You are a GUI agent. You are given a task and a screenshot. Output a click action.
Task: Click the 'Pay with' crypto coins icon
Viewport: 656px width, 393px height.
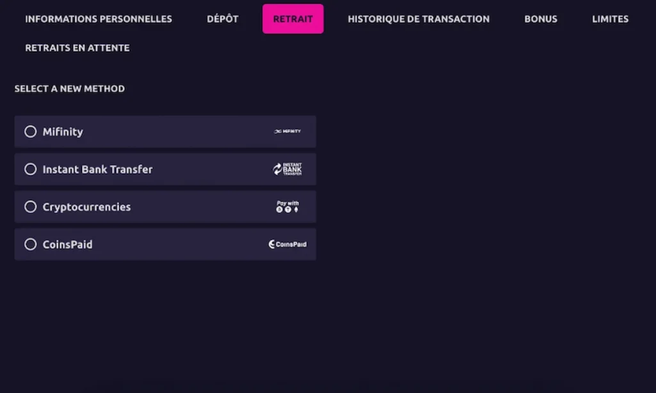click(287, 206)
